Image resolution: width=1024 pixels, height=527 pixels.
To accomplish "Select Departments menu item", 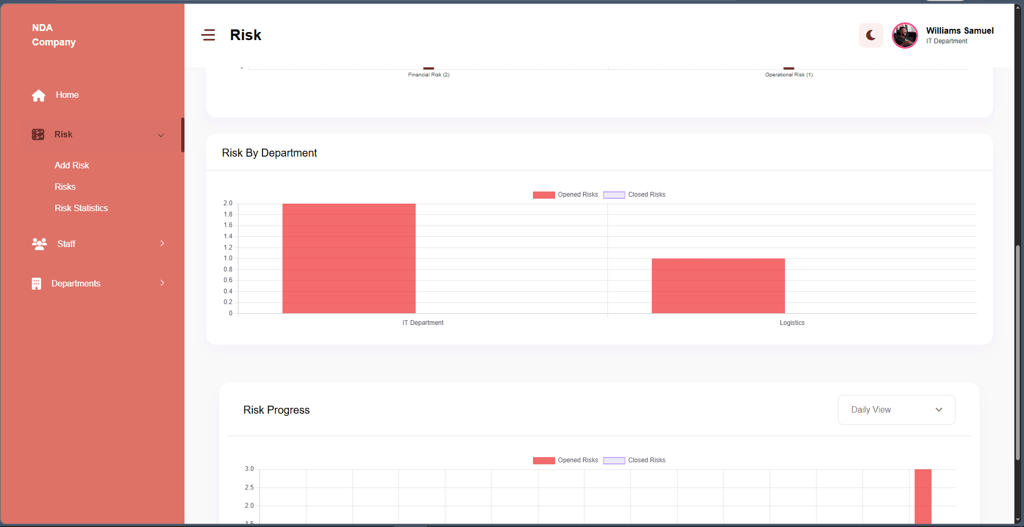I will click(x=76, y=283).
